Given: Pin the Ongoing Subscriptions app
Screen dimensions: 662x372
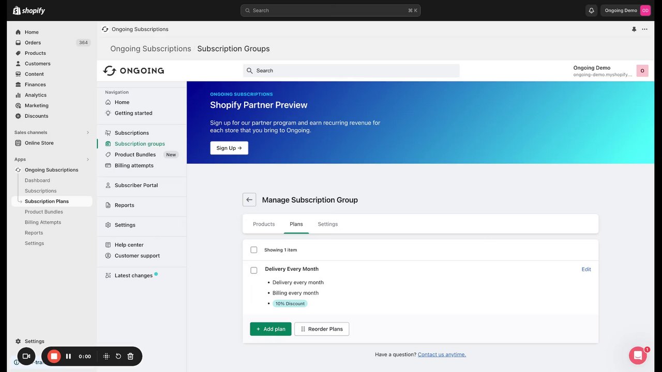Looking at the screenshot, I should point(634,29).
